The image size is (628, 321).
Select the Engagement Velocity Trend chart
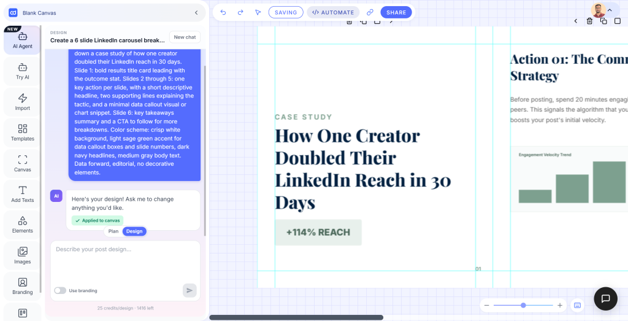pyautogui.click(x=569, y=179)
